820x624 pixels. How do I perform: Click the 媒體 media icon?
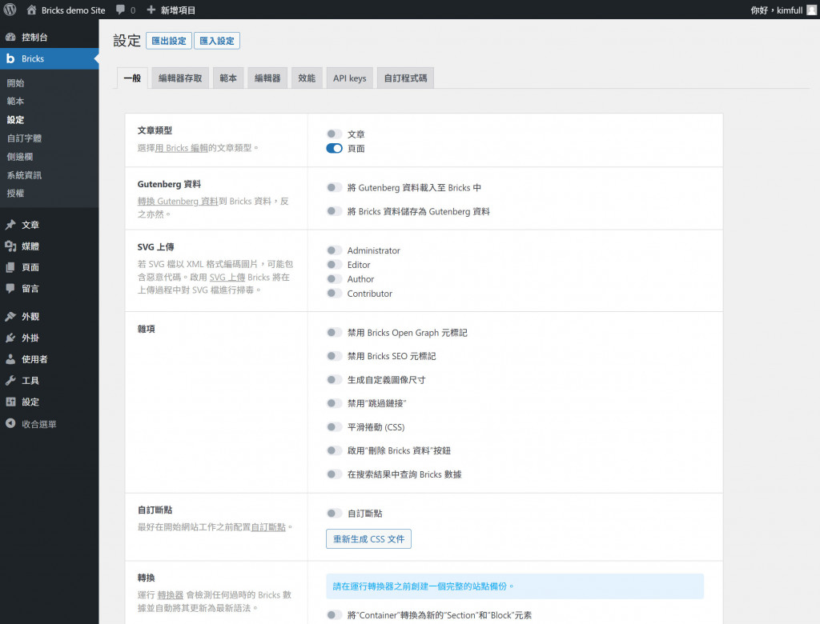10,246
